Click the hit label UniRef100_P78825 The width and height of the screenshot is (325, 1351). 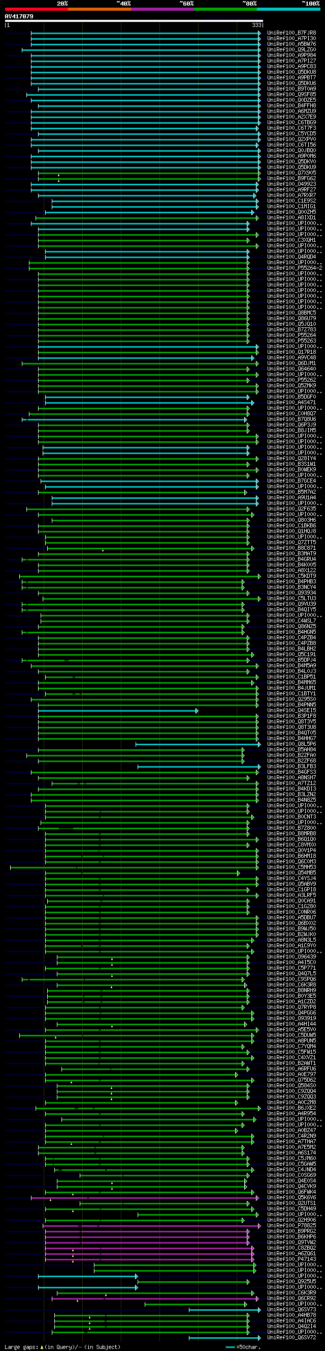pos(291,1226)
